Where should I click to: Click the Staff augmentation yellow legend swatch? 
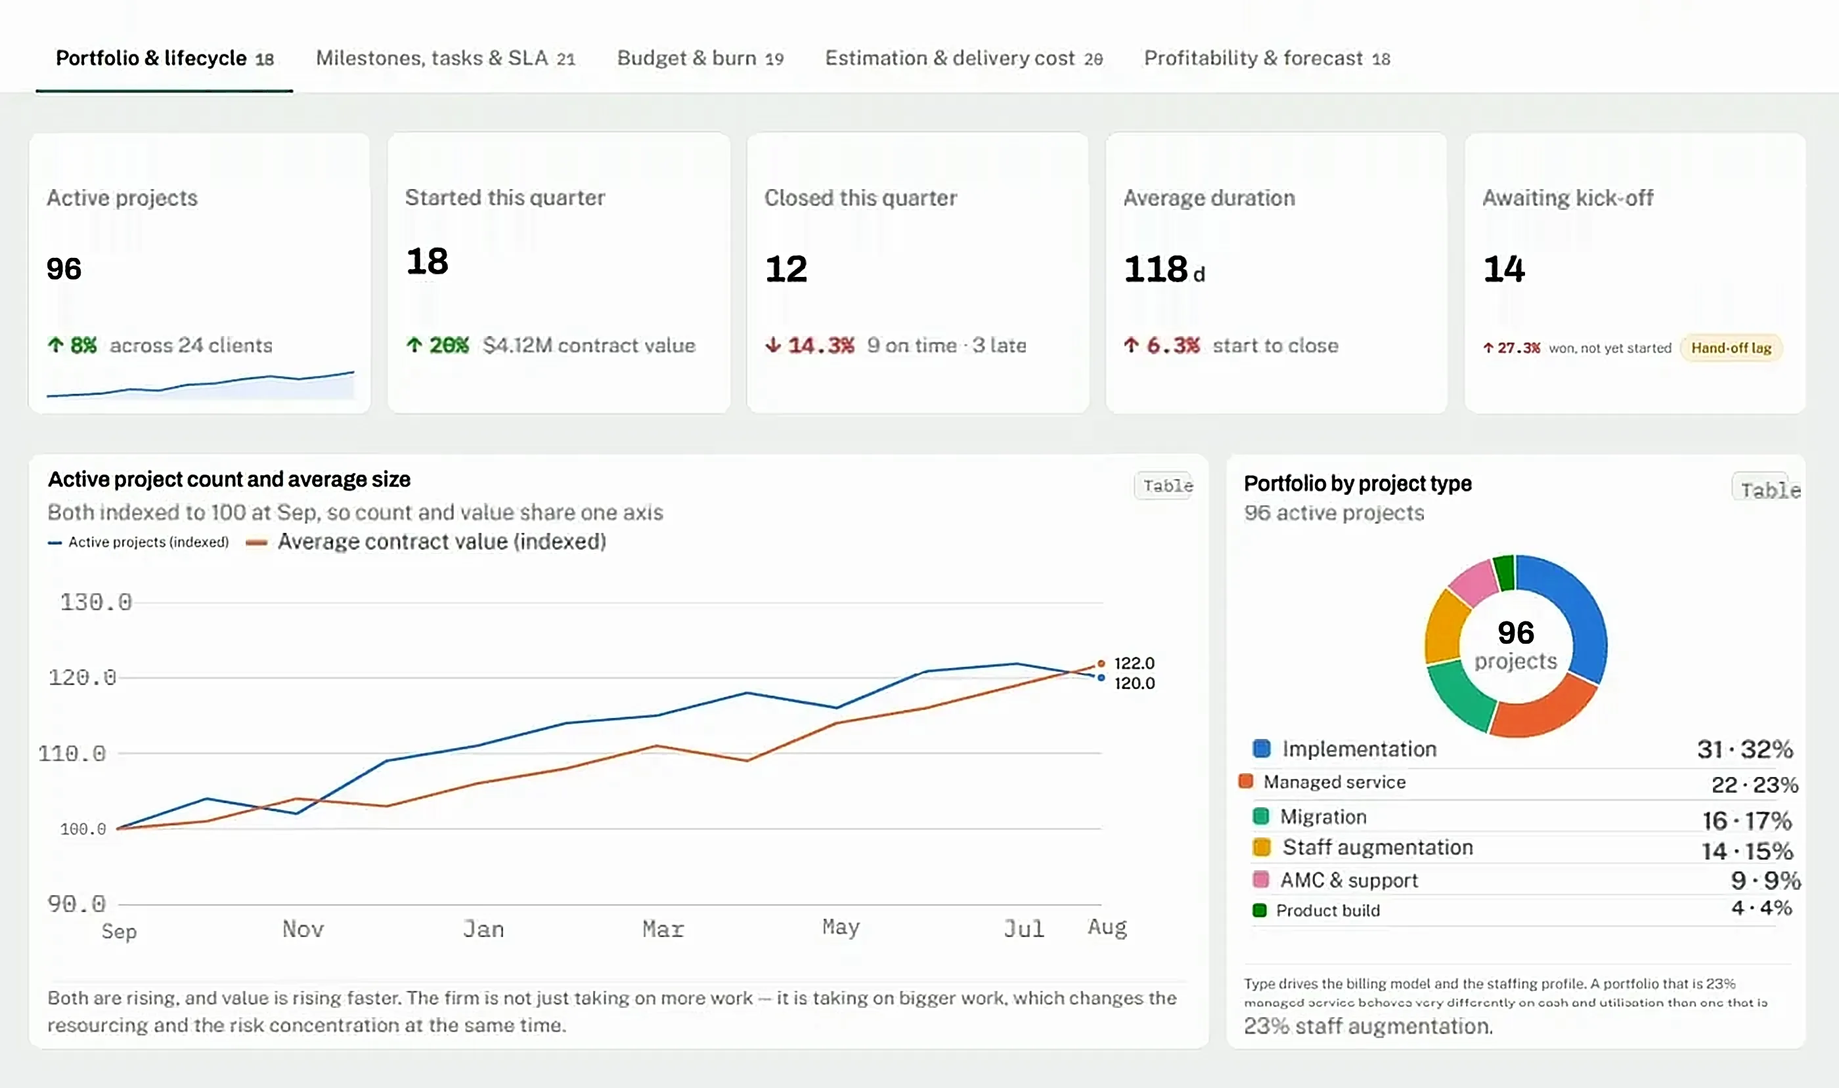click(x=1262, y=848)
